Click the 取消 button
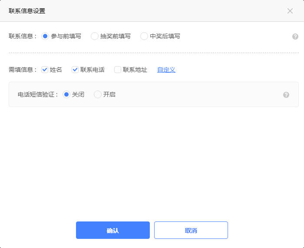The image size is (304, 248). pos(191,230)
